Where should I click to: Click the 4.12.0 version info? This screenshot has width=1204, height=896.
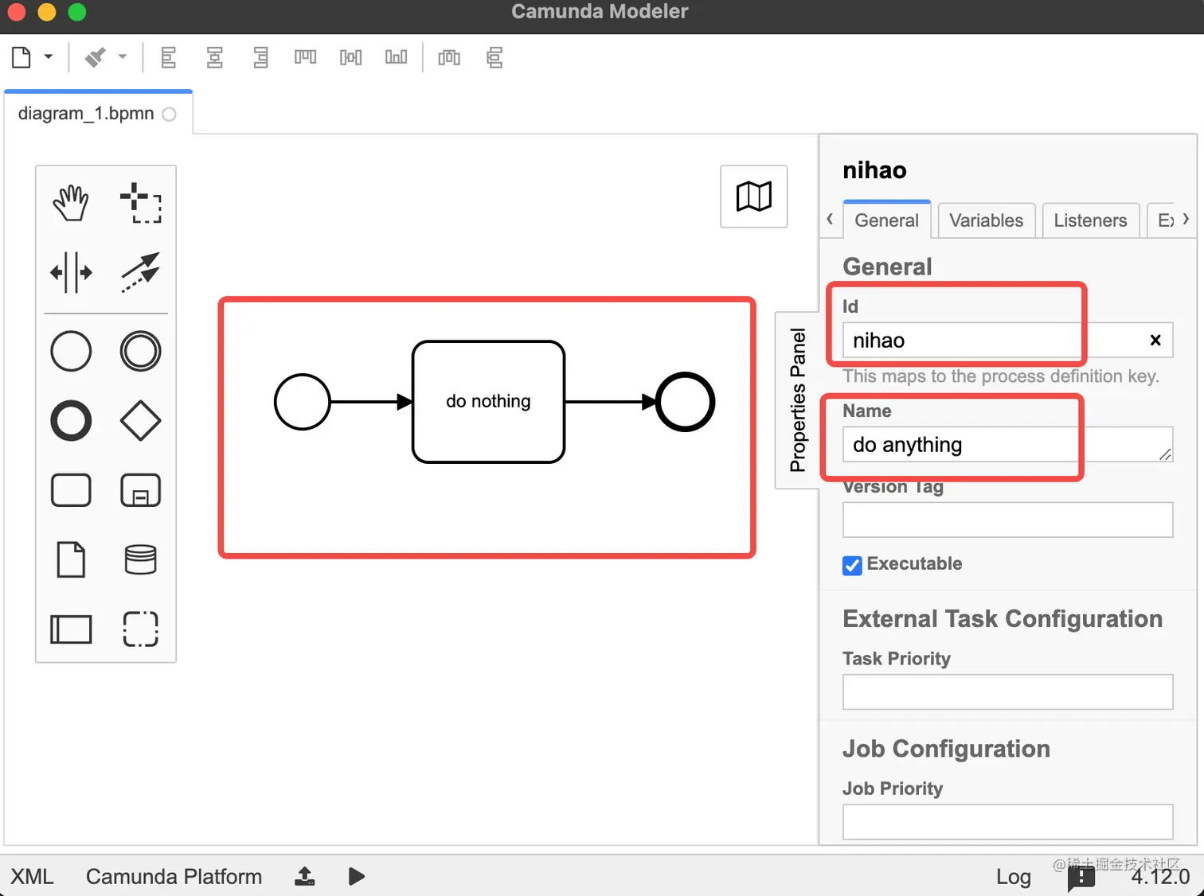point(1160,877)
